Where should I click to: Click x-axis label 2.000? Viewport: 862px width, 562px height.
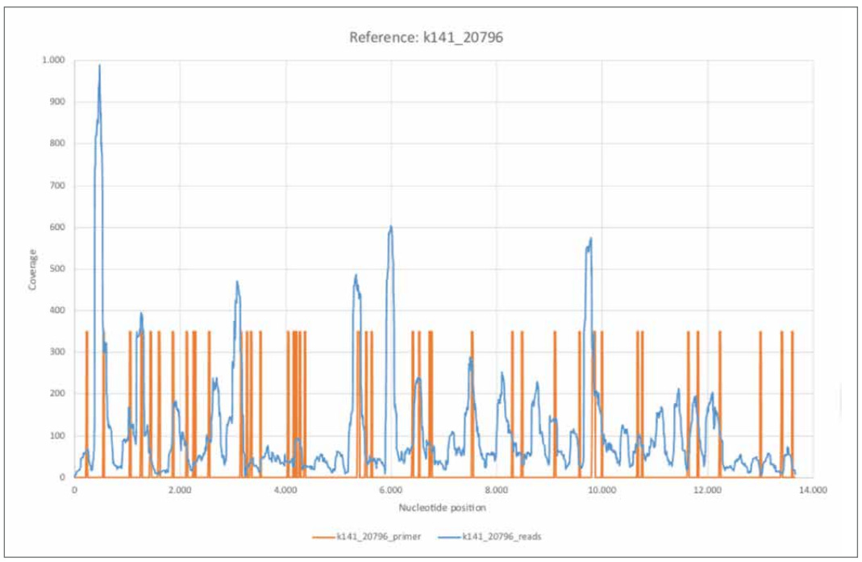point(180,490)
